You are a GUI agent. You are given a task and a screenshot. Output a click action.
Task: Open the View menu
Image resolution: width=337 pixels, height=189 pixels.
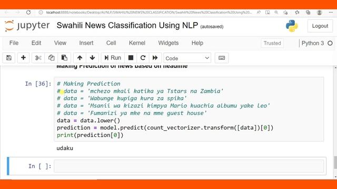coord(60,43)
